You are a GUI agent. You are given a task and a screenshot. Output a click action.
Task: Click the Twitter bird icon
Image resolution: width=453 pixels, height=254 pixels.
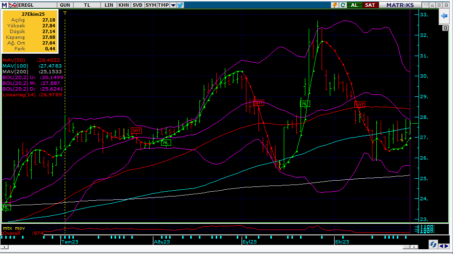click(x=180, y=5)
